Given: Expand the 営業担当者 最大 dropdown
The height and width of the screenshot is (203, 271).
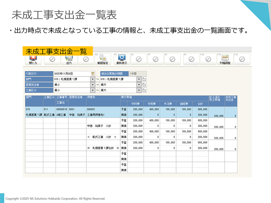Looking at the screenshot, I should tap(139, 84).
